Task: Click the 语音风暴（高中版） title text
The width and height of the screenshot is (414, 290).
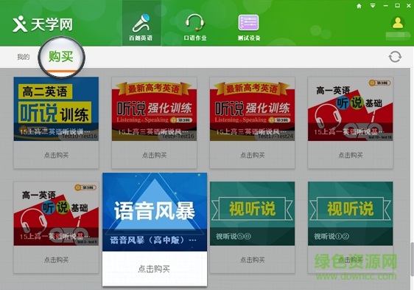Action: pos(153,241)
